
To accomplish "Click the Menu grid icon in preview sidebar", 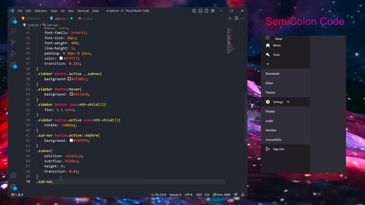I will pos(267,38).
